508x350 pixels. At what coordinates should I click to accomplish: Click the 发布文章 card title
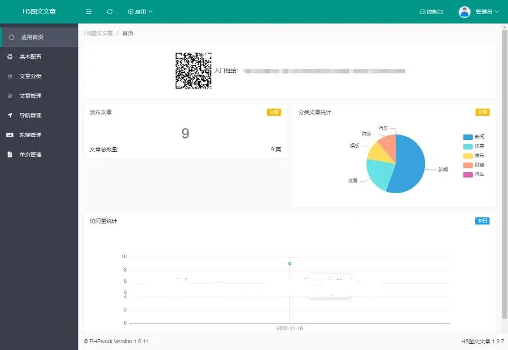[x=101, y=112]
